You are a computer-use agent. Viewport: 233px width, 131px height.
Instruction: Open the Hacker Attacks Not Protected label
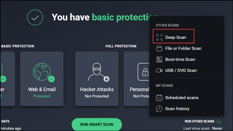[x=97, y=96]
